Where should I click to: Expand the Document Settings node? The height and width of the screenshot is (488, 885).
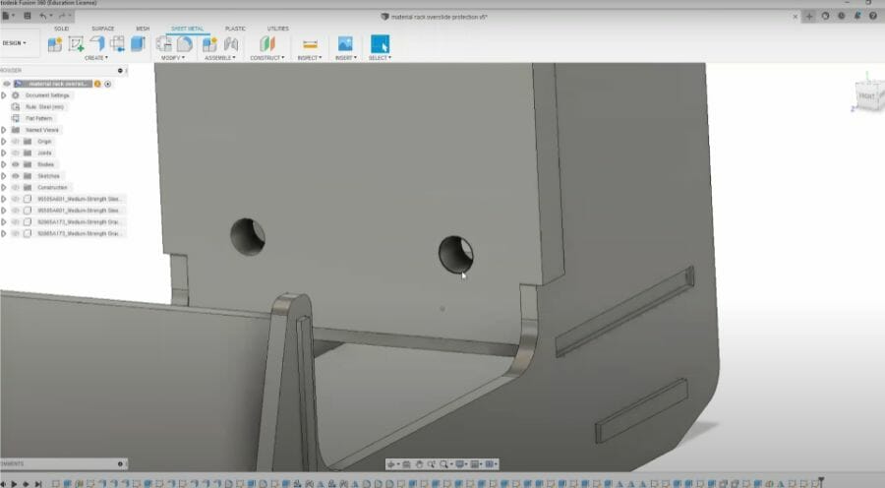[4, 95]
